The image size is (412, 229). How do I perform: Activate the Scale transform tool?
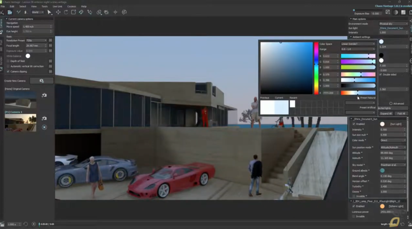pyautogui.click(x=74, y=12)
